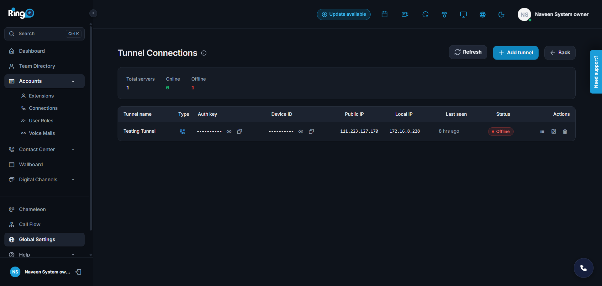
Task: Click the Add tunnel button
Action: (x=516, y=53)
